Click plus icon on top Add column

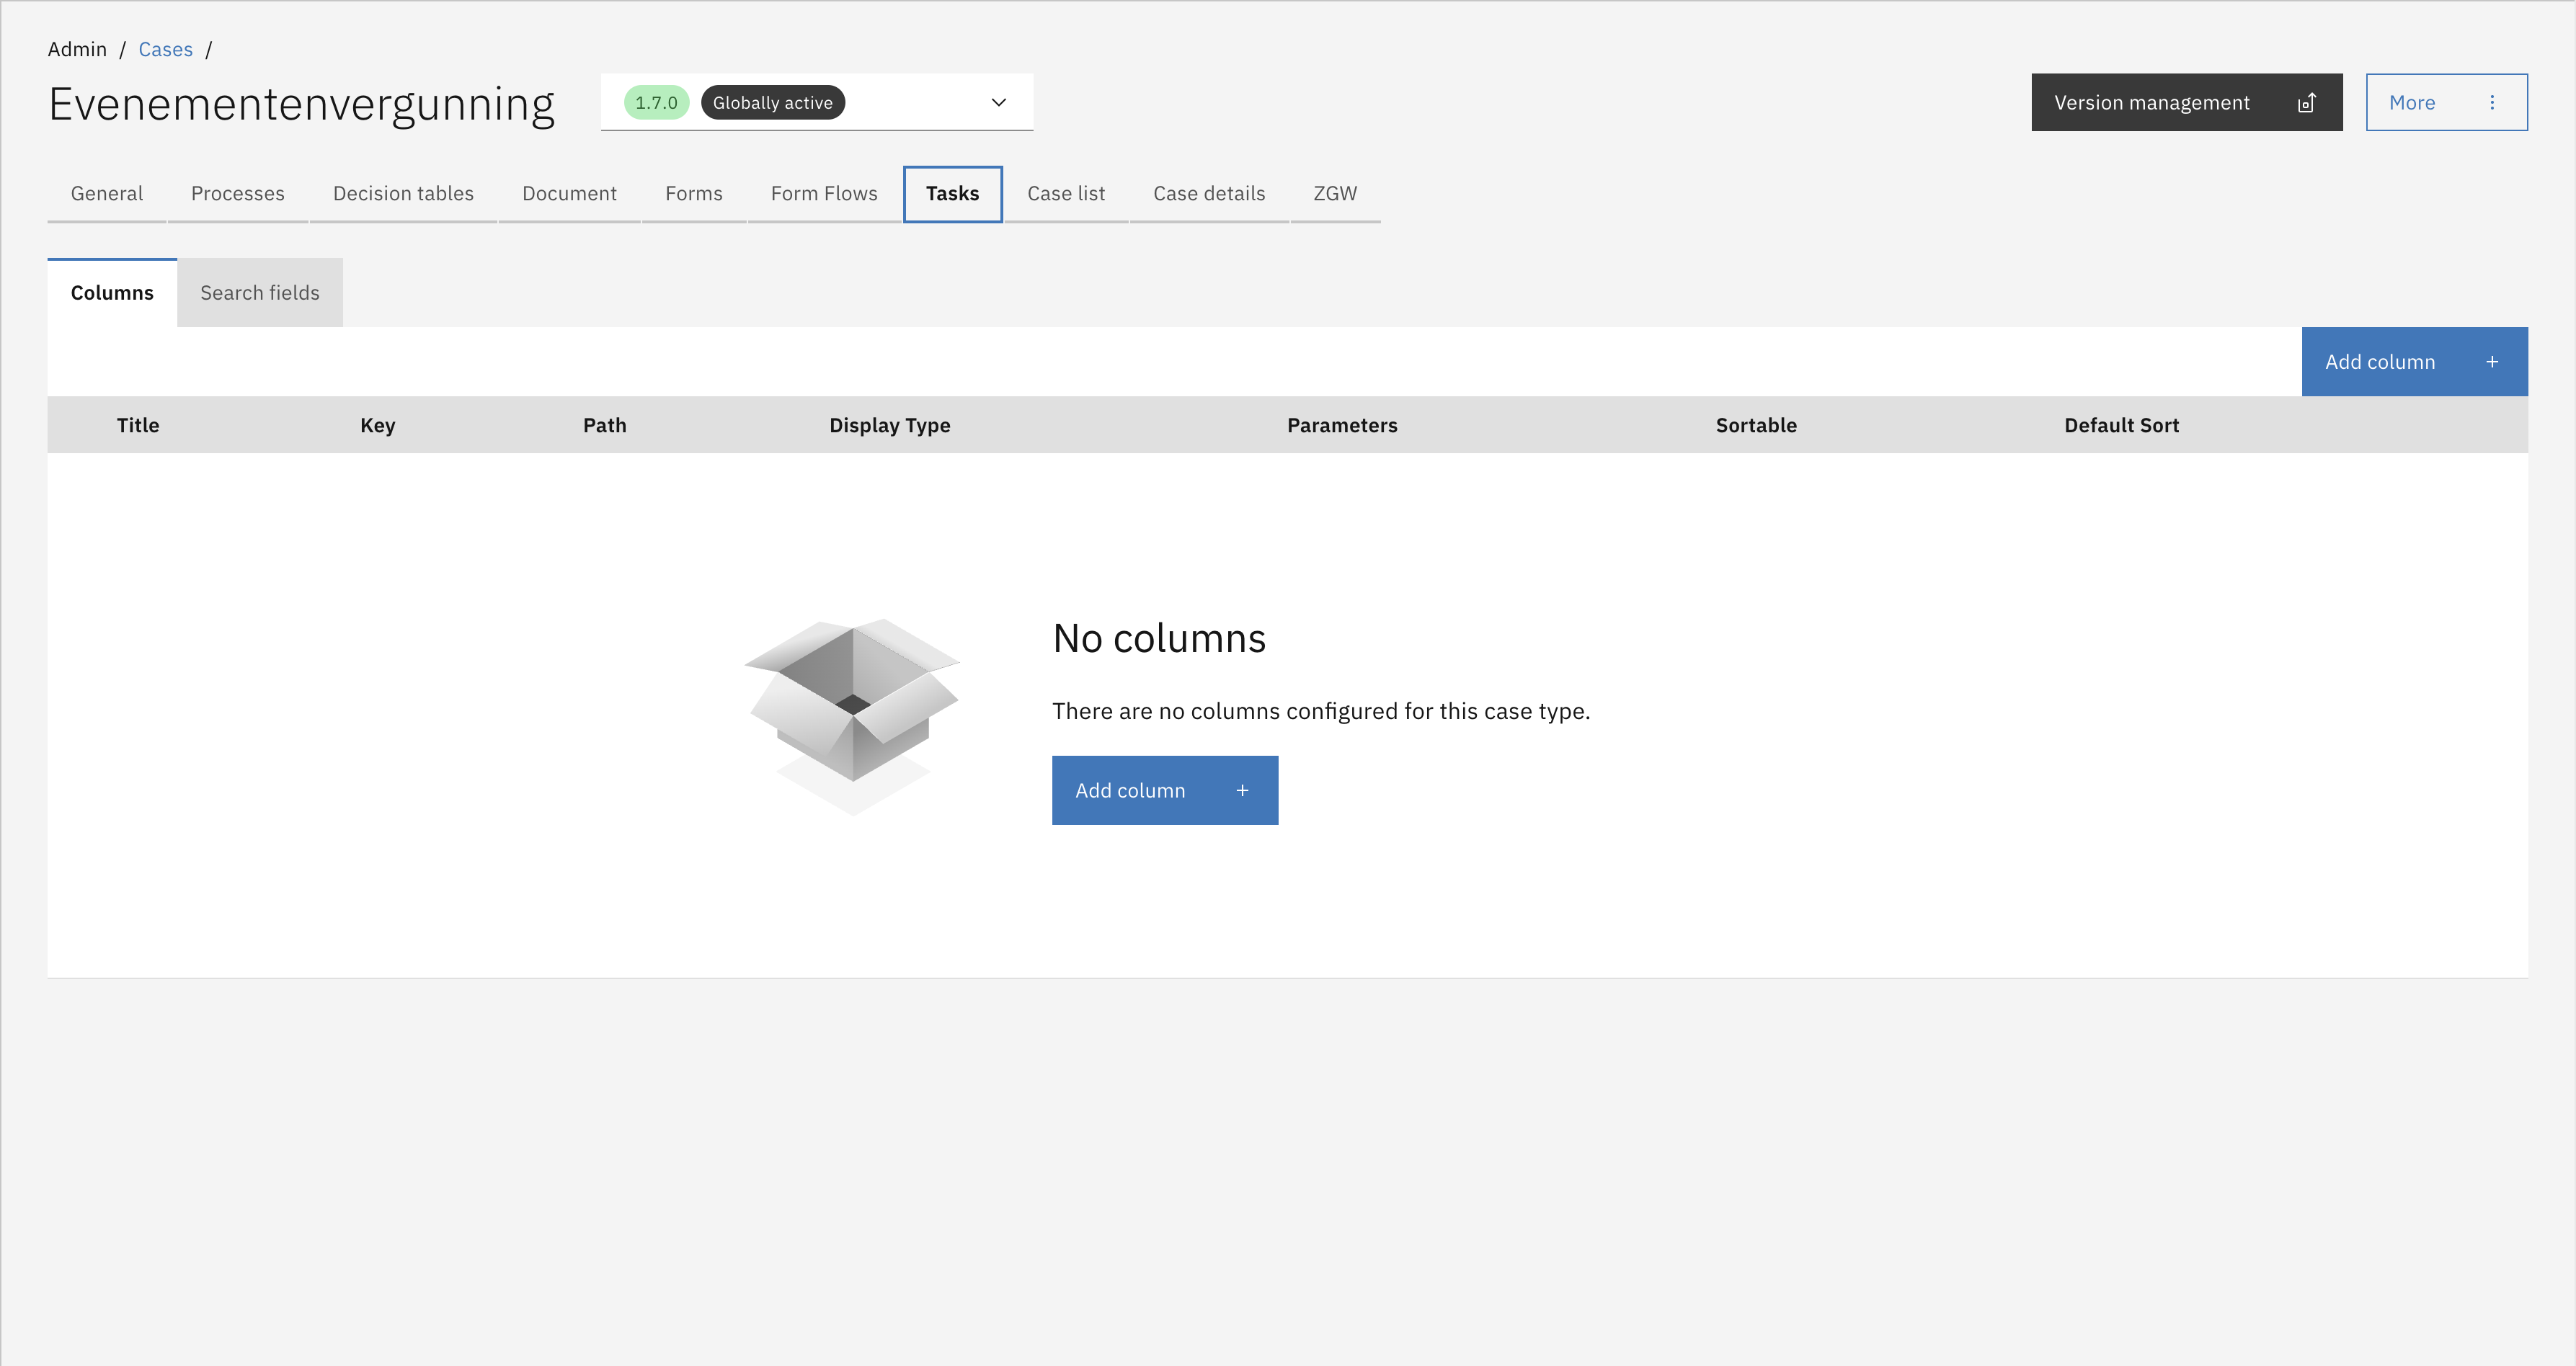click(2491, 362)
